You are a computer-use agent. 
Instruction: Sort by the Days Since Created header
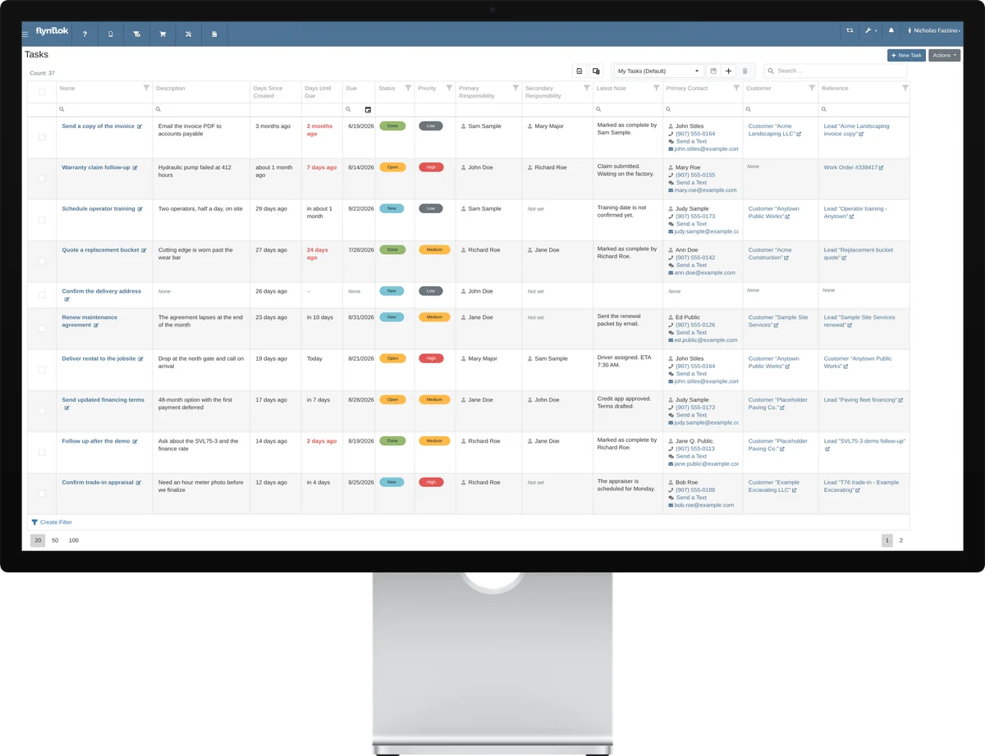point(268,92)
